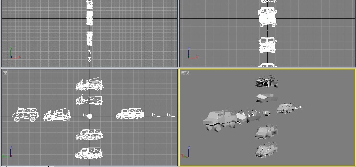Screen dimensions: 356x167
Task: Select the large tilted wireframe truck, top-right viewport
Action: (x=267, y=16)
